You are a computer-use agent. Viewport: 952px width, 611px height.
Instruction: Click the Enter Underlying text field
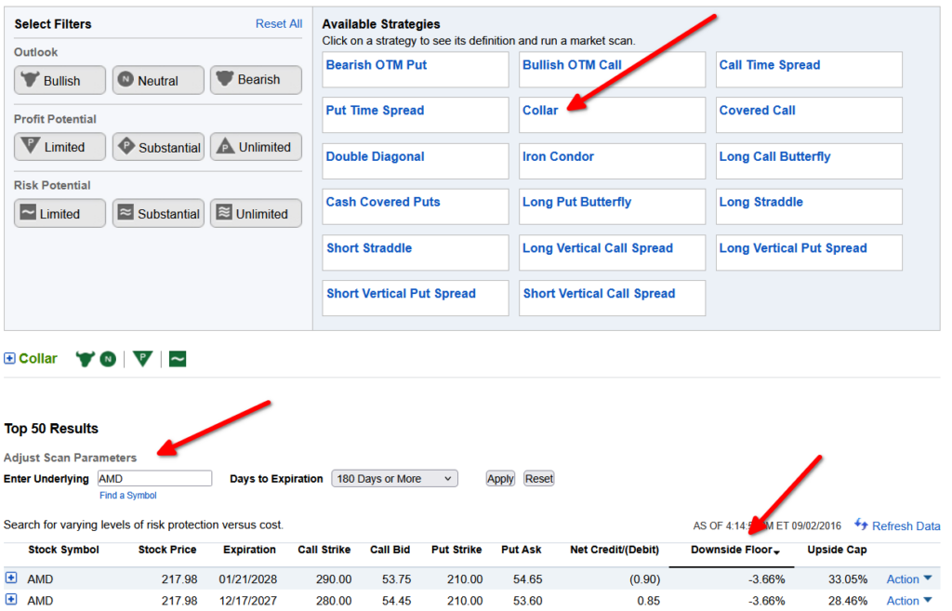coord(154,479)
